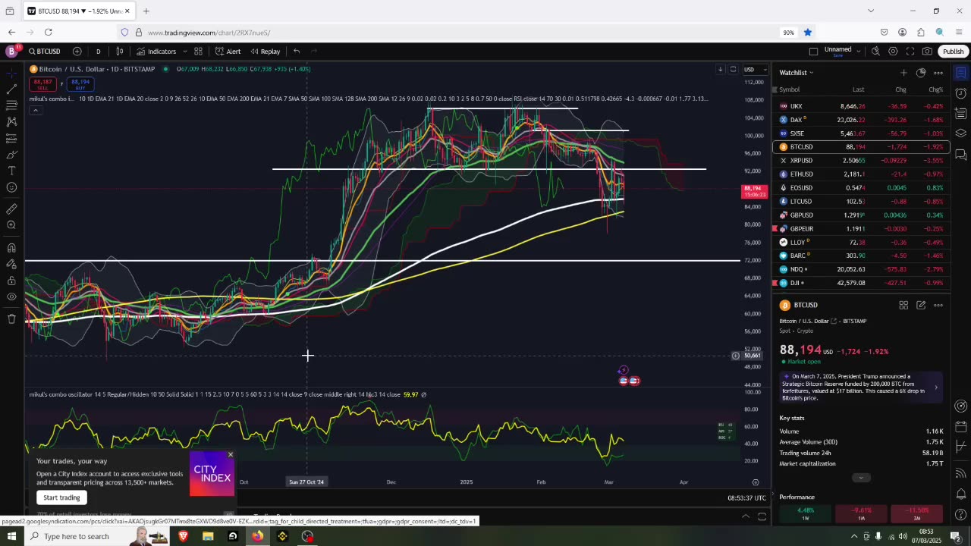This screenshot has width=971, height=546.
Task: Open watchlist advanced view pie icon
Action: tap(921, 73)
